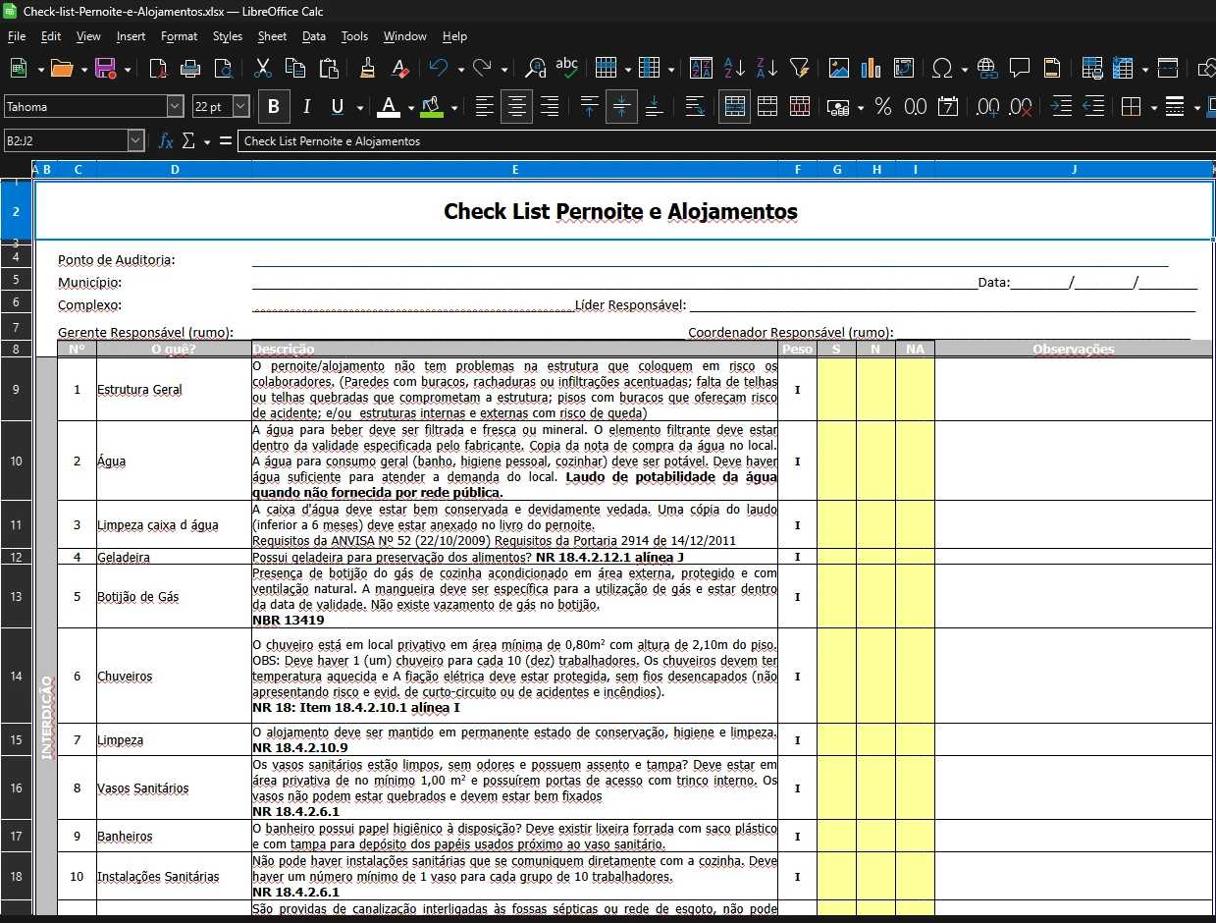Click the Cut scissors icon

click(x=262, y=68)
